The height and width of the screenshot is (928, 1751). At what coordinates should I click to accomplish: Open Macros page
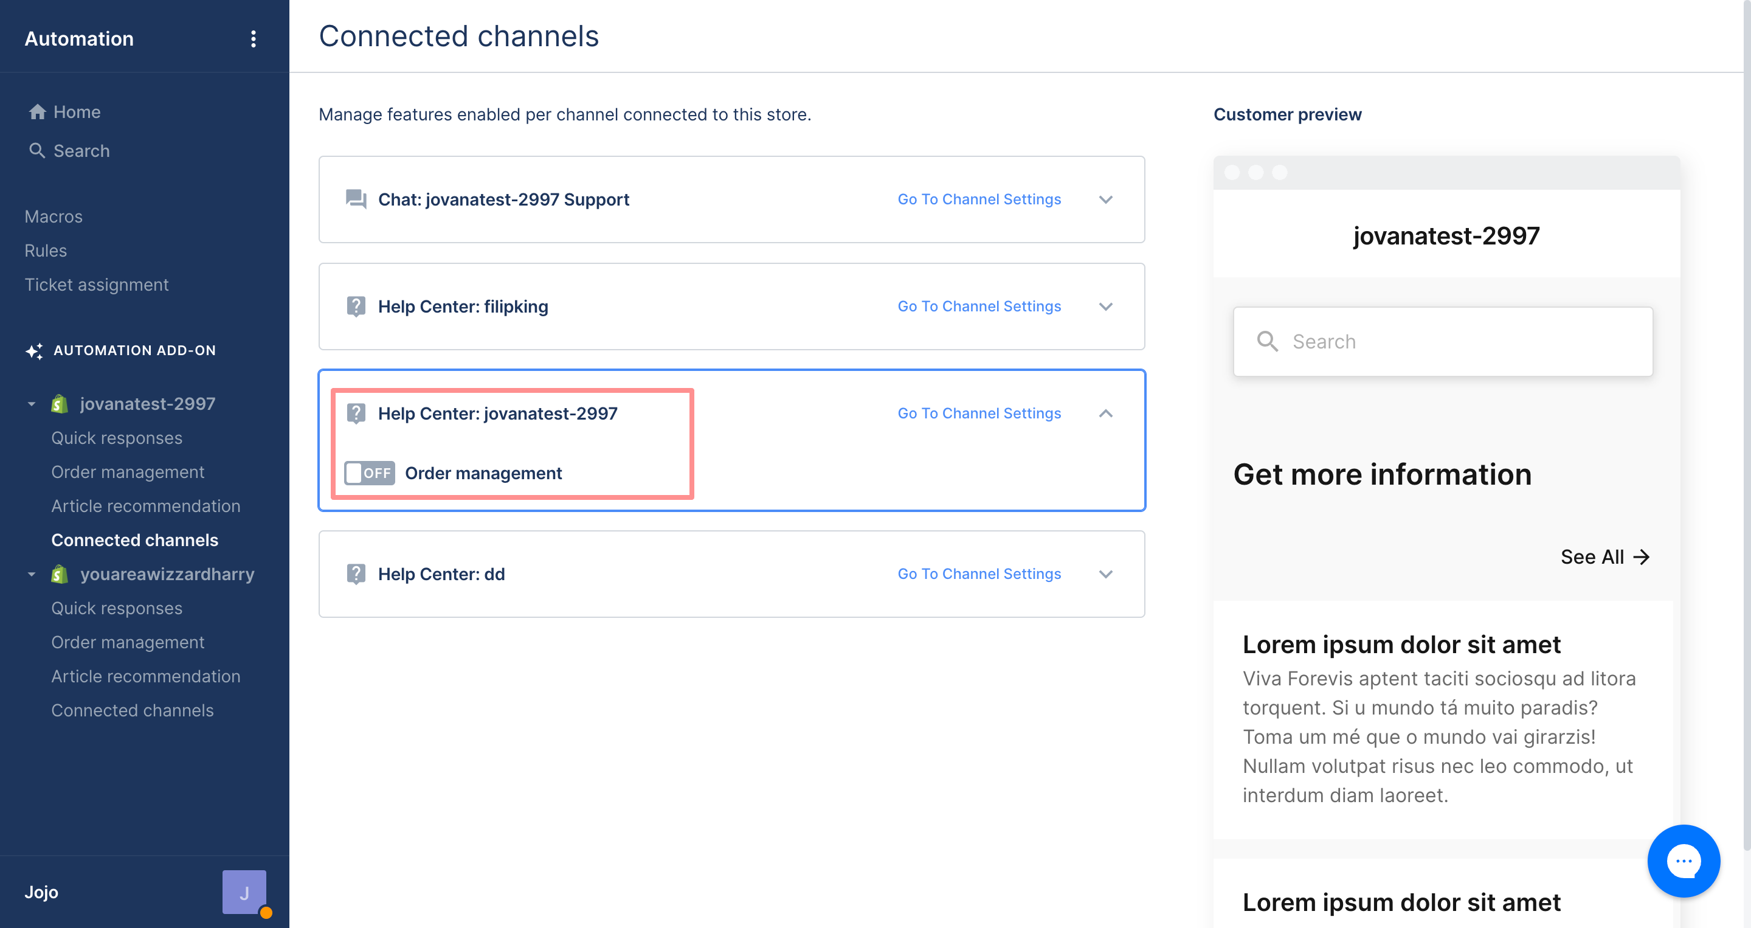point(54,217)
